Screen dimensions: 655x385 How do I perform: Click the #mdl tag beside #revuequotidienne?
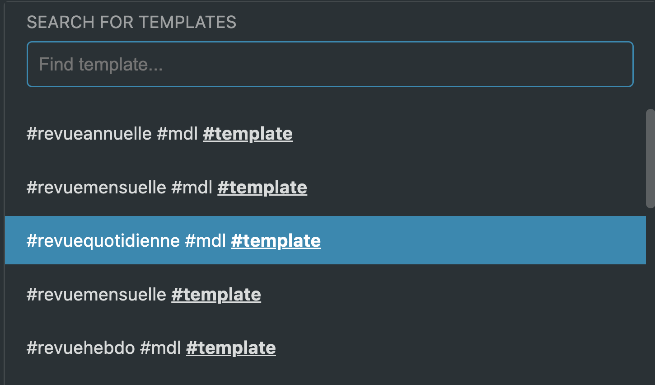206,241
